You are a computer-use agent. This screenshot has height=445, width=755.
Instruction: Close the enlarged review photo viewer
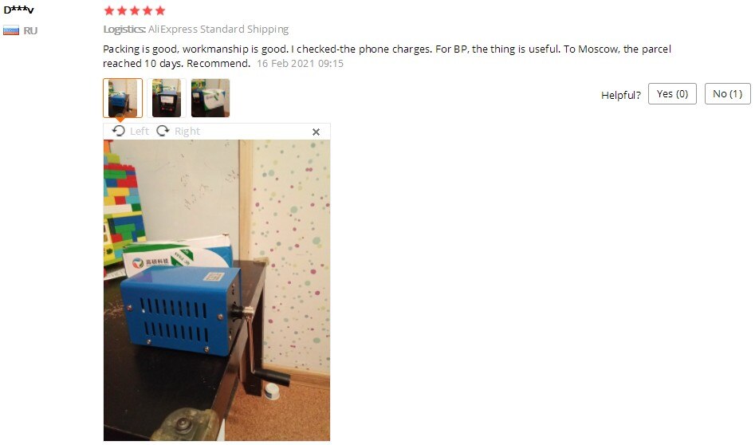(316, 132)
